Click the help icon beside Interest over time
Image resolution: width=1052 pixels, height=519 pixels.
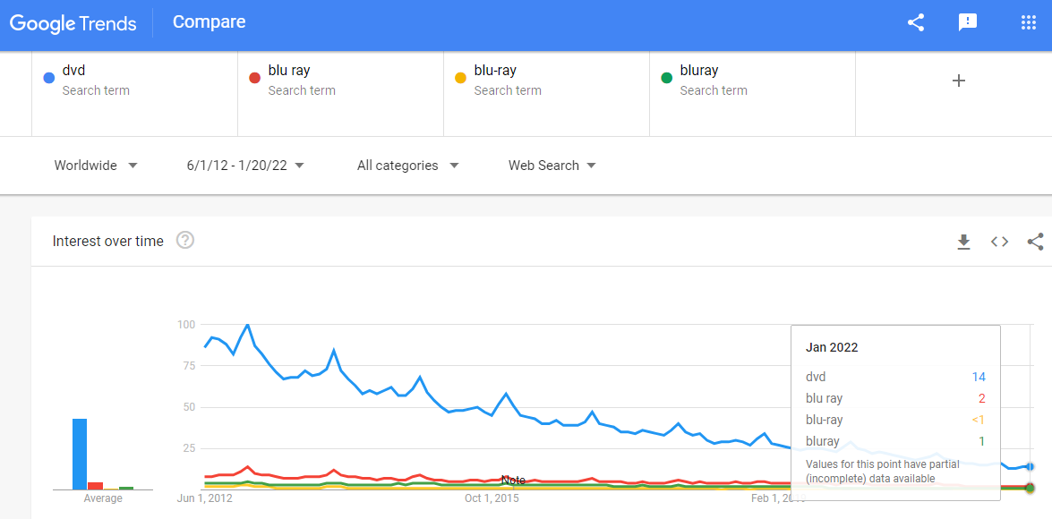click(185, 241)
